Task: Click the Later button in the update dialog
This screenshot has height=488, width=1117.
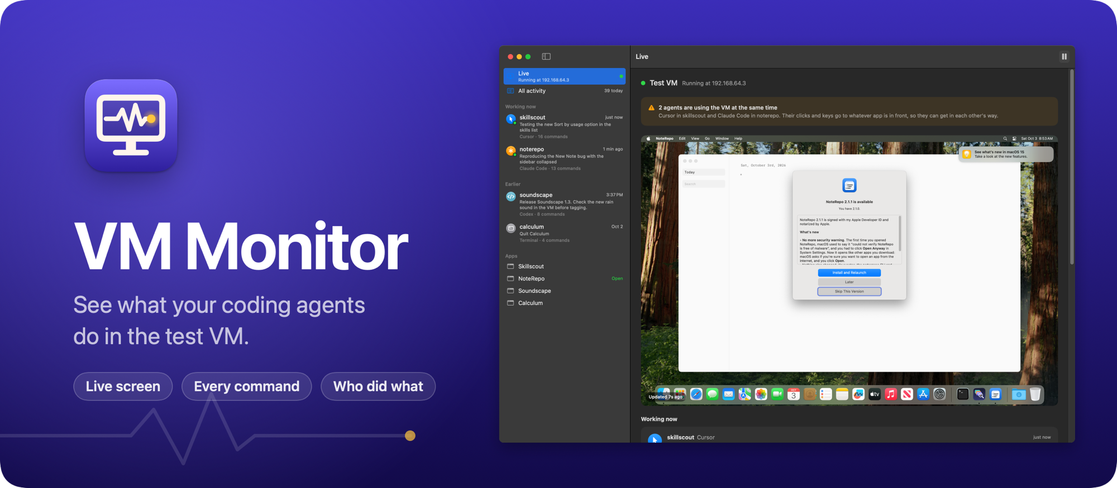Action: pos(849,282)
